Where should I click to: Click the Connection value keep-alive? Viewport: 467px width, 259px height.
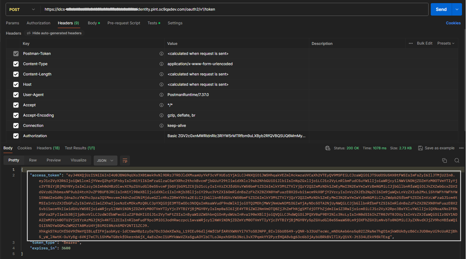(x=177, y=126)
